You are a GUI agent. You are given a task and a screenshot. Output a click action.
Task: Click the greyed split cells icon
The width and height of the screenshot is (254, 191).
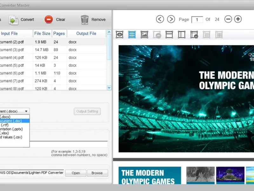point(219,35)
